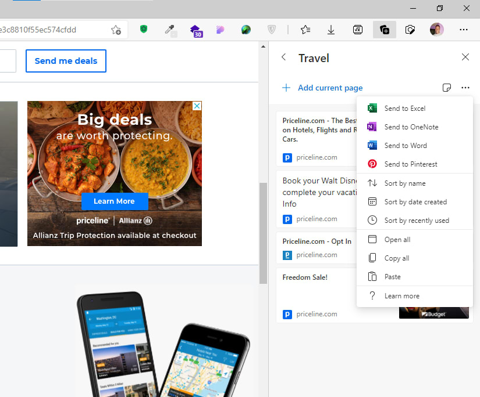Open the user profile avatar

437,30
